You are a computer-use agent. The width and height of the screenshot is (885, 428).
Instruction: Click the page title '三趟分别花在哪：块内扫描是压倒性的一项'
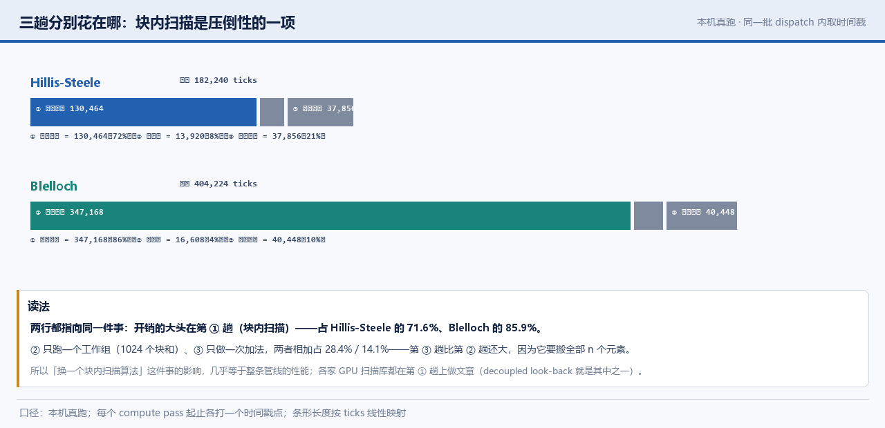pos(158,23)
